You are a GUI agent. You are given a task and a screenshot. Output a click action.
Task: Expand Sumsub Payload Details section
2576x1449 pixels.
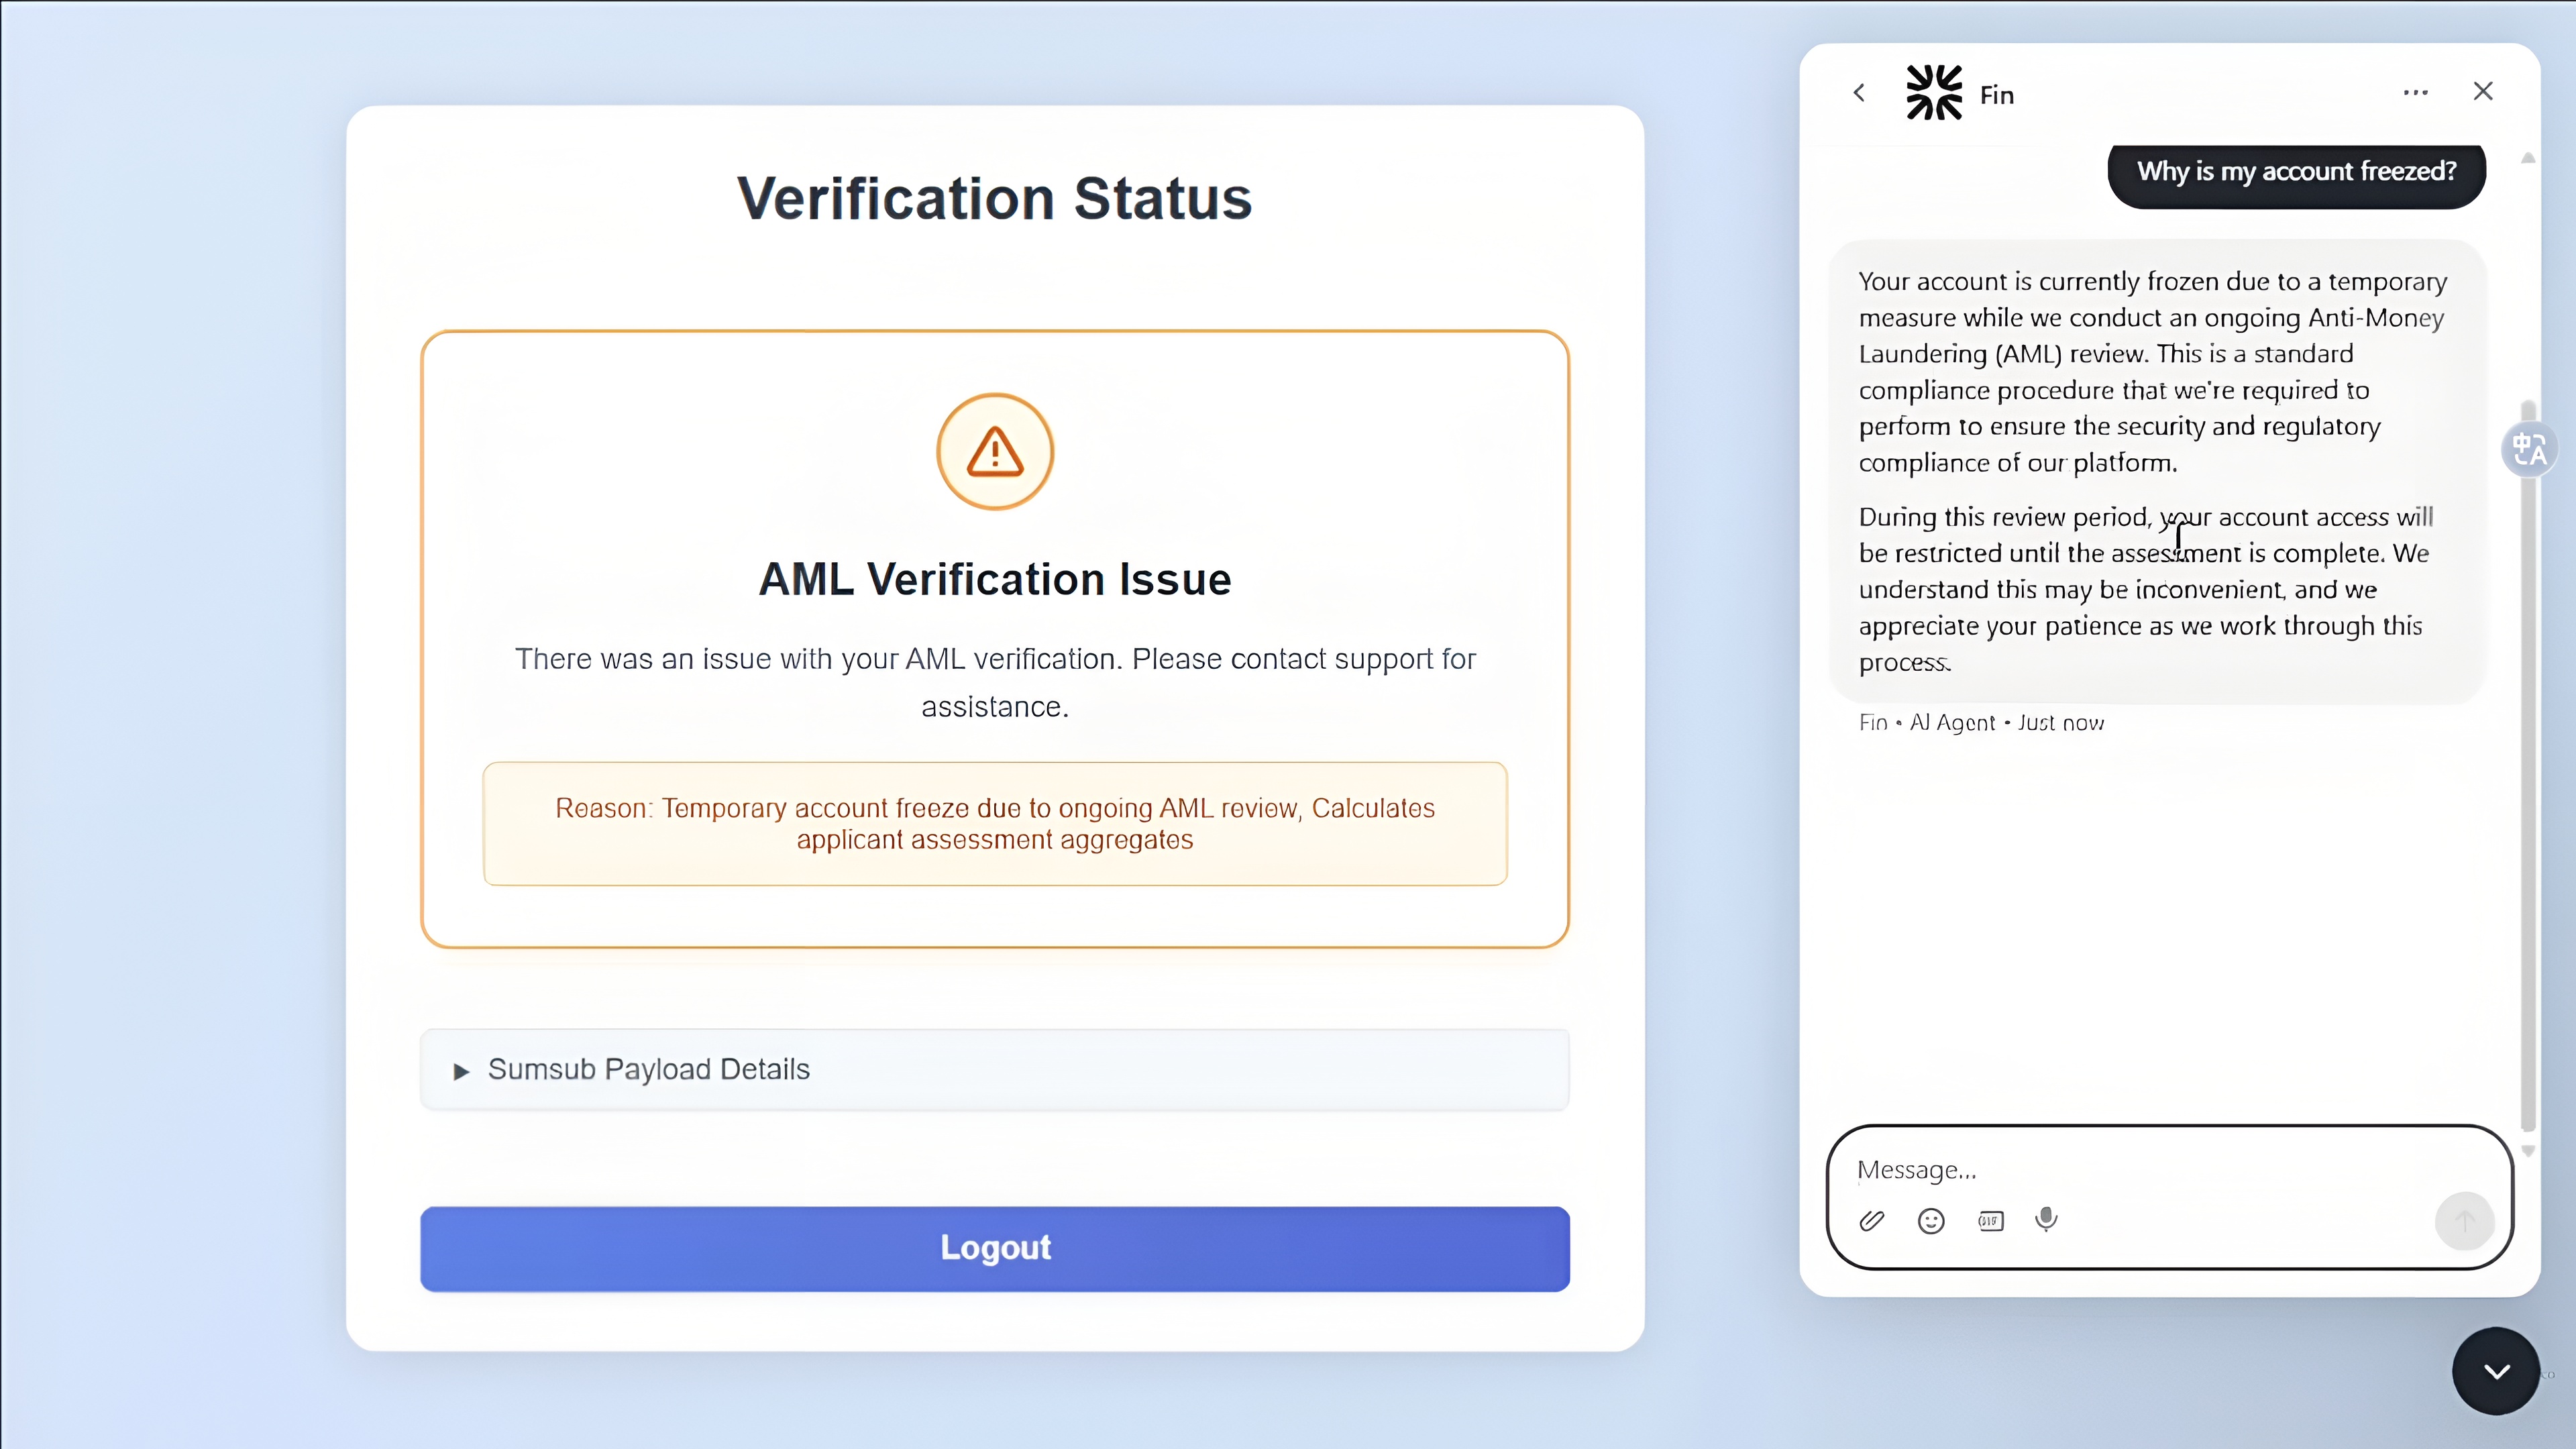coord(994,1070)
